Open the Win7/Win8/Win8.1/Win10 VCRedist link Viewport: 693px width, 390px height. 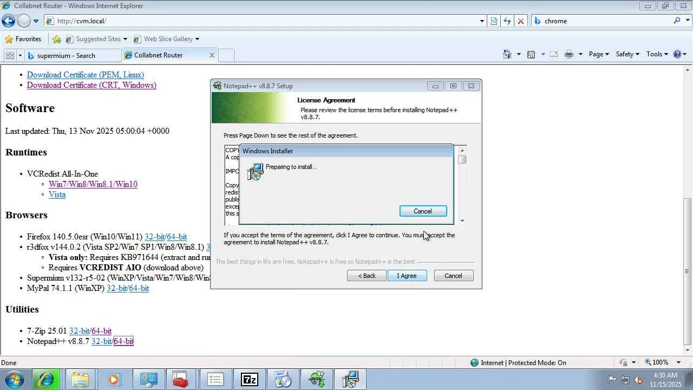pos(93,184)
